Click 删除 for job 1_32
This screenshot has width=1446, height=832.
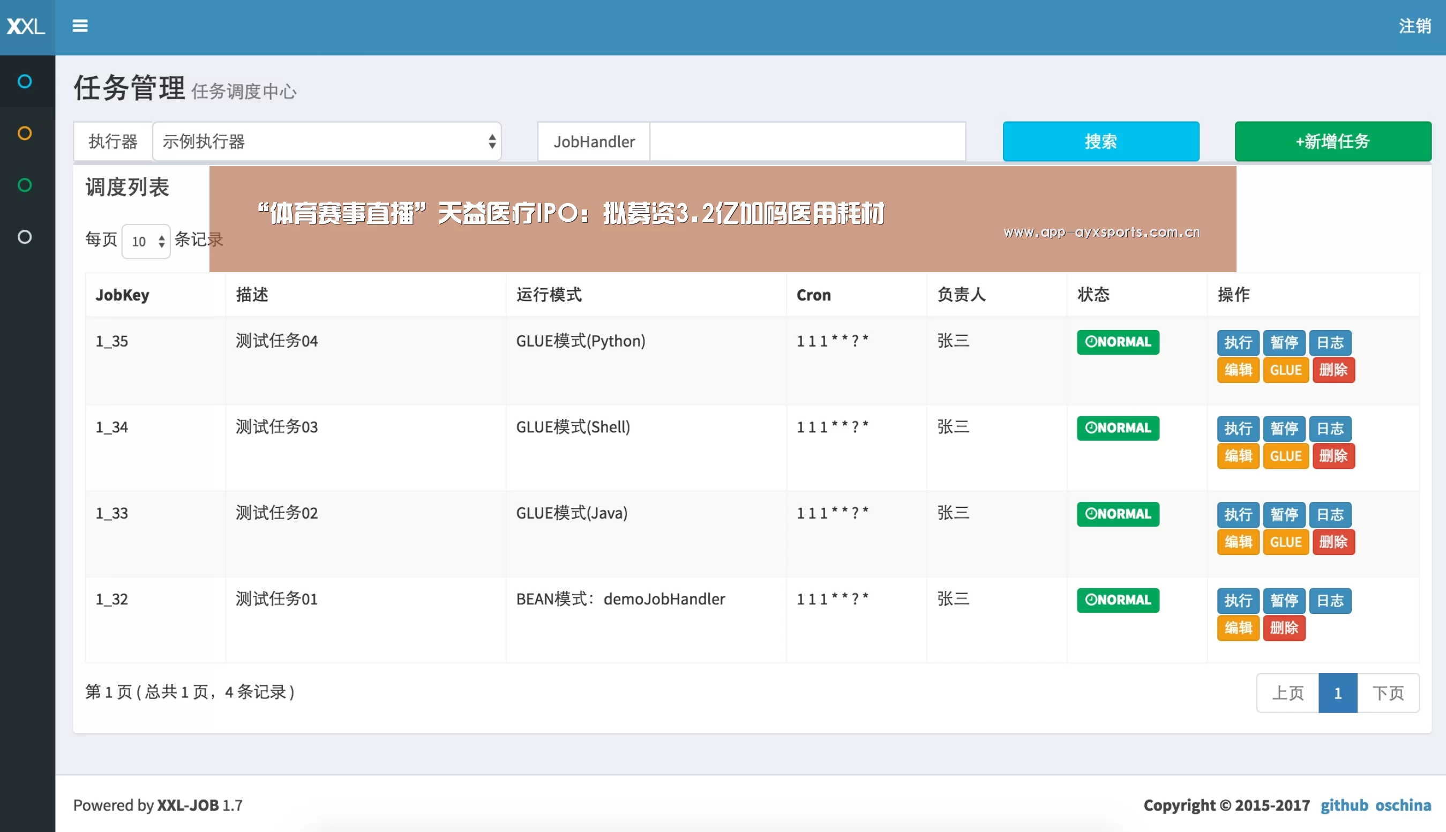pyautogui.click(x=1284, y=628)
